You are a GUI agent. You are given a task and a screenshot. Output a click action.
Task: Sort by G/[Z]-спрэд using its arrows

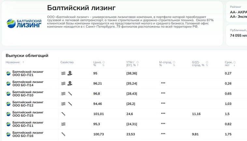207,65
